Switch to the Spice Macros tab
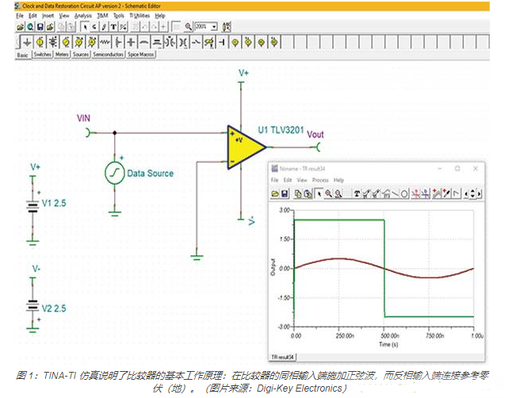Viewport: 508px width, 398px height. (140, 55)
